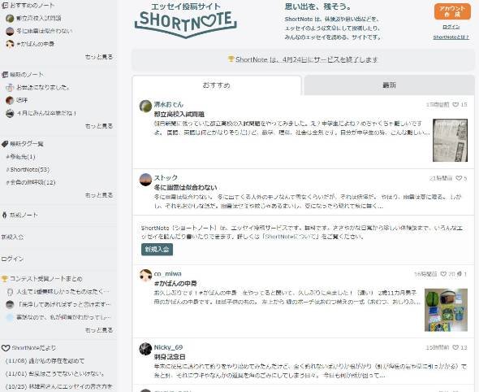This screenshot has width=479, height=392.
Task: Open ログイン in the left sidebar
Action: point(12,259)
